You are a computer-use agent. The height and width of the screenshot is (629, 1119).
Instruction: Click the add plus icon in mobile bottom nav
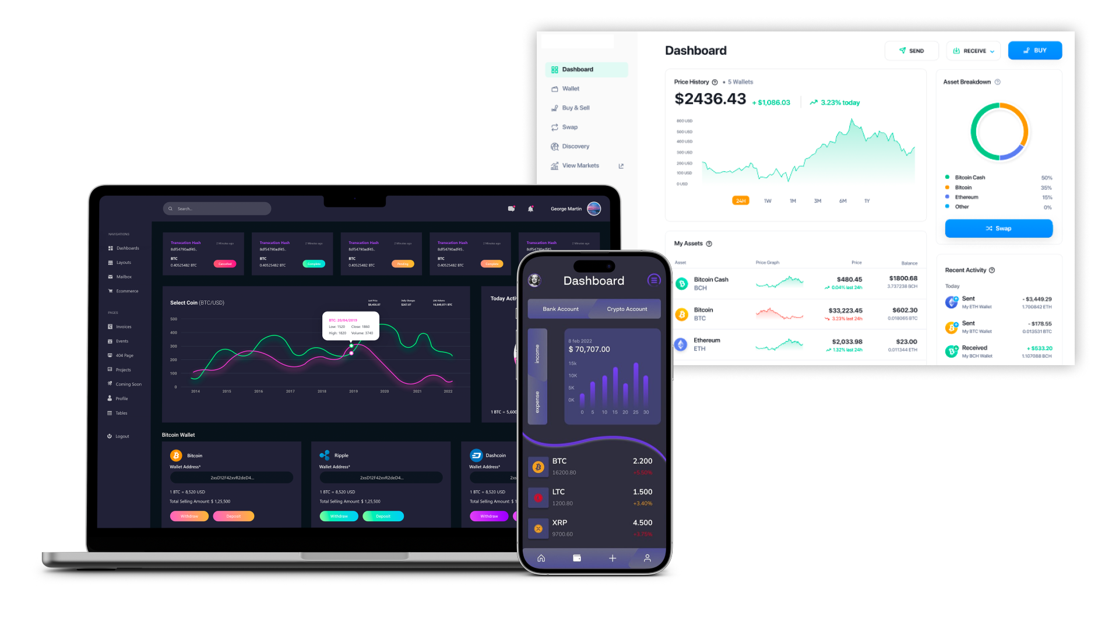[613, 557]
